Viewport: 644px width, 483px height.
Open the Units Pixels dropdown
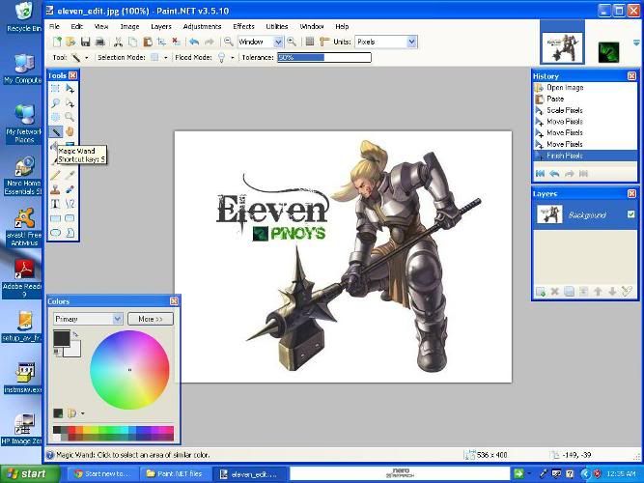[x=412, y=42]
